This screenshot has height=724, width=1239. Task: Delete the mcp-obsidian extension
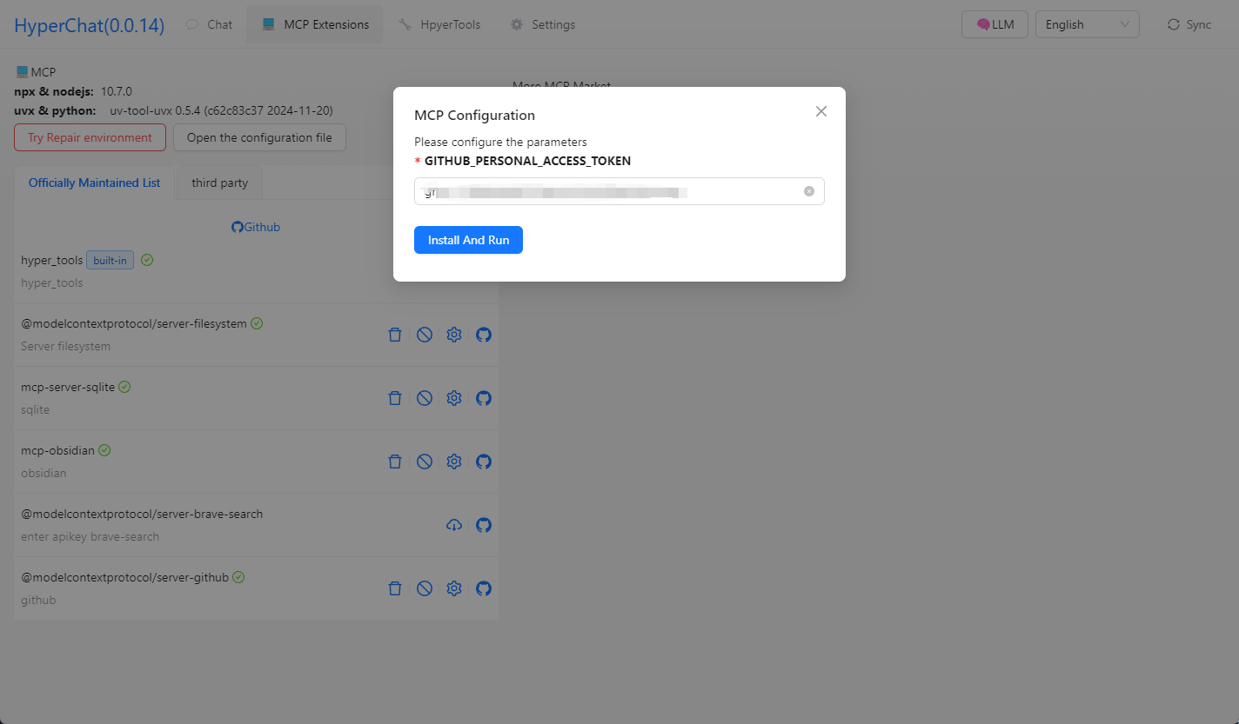pyautogui.click(x=395, y=462)
